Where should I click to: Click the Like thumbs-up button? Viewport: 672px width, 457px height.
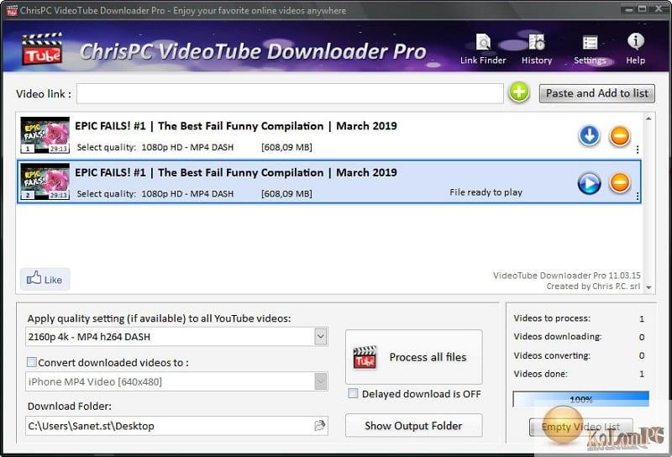(x=45, y=279)
